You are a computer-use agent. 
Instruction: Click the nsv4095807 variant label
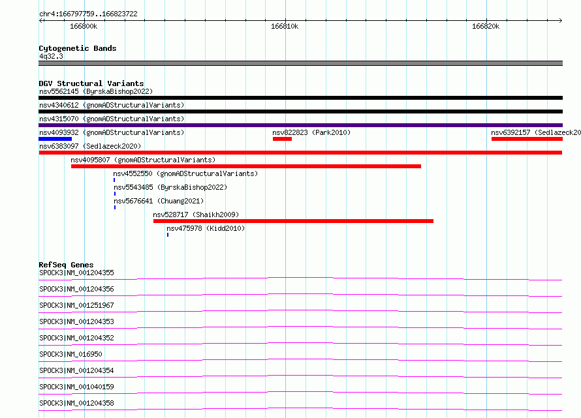[x=143, y=160]
